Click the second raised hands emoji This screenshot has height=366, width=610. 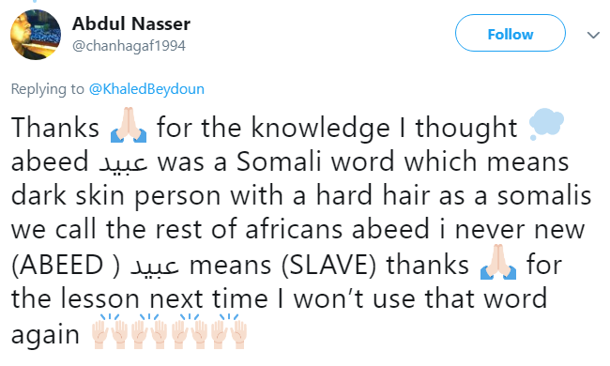(149, 331)
